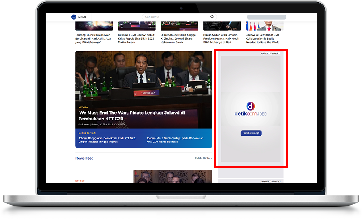Open 'Bukan Sedan atau Limosin' article
The width and height of the screenshot is (362, 219).
[222, 38]
